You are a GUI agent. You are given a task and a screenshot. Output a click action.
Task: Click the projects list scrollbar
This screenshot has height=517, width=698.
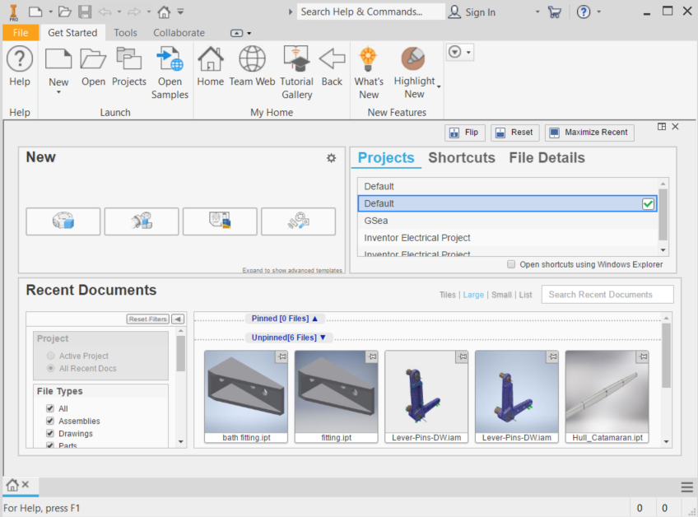point(663,216)
